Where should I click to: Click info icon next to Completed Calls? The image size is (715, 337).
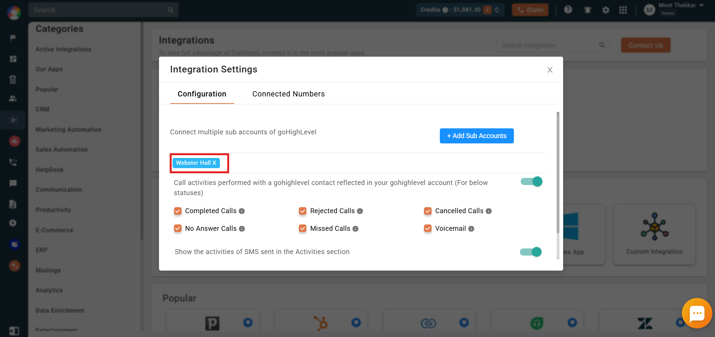click(242, 211)
